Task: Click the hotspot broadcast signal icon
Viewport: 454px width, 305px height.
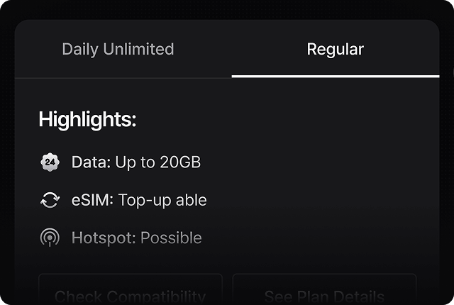Action: click(50, 238)
